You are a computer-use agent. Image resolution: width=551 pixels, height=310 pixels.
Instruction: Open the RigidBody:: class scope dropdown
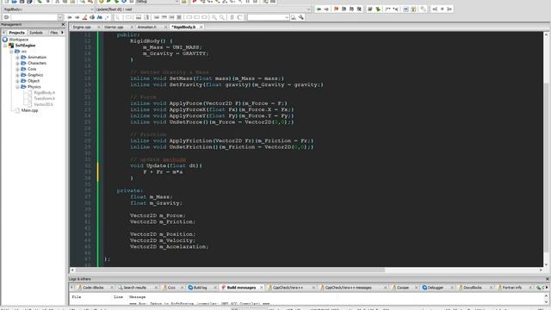click(x=92, y=9)
